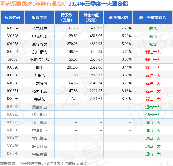
Task: Click the 270.08 shares value
Action: pyautogui.click(x=72, y=44)
